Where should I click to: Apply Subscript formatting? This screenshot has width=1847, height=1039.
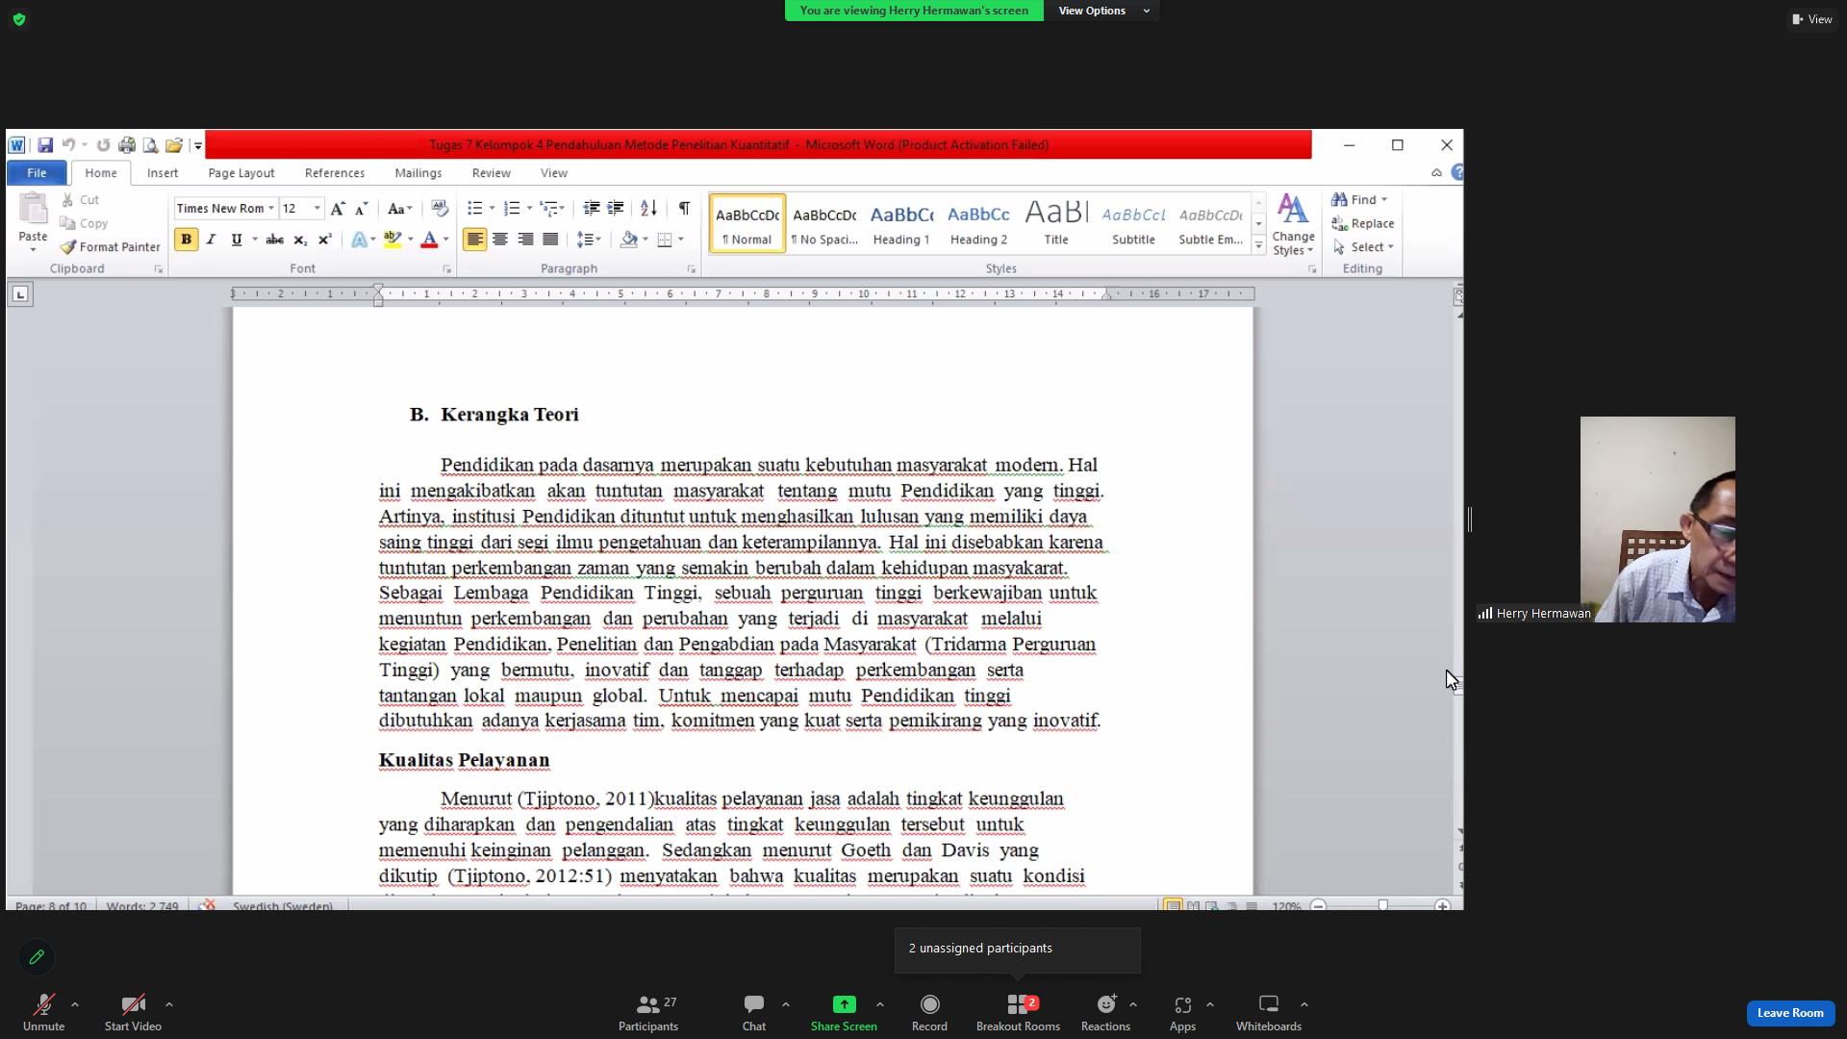[x=300, y=240]
